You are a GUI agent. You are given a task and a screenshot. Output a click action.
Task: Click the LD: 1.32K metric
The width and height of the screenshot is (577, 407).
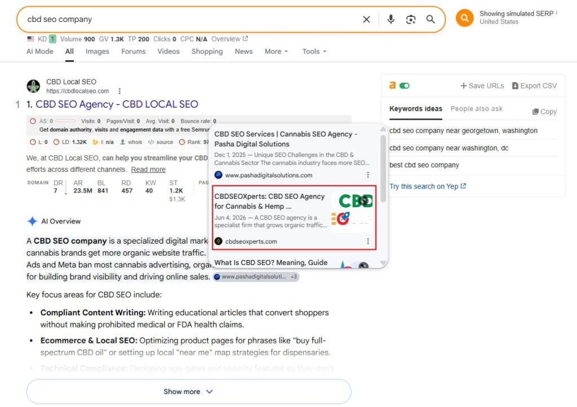click(x=70, y=142)
